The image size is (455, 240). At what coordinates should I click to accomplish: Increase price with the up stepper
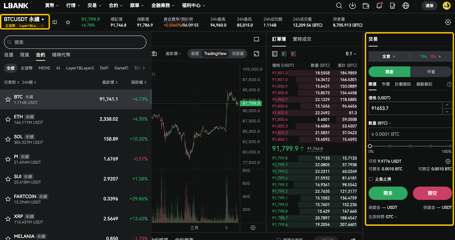[447, 105]
